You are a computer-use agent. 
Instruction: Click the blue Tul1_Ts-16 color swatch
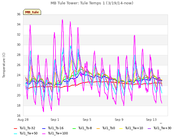coord(44,129)
